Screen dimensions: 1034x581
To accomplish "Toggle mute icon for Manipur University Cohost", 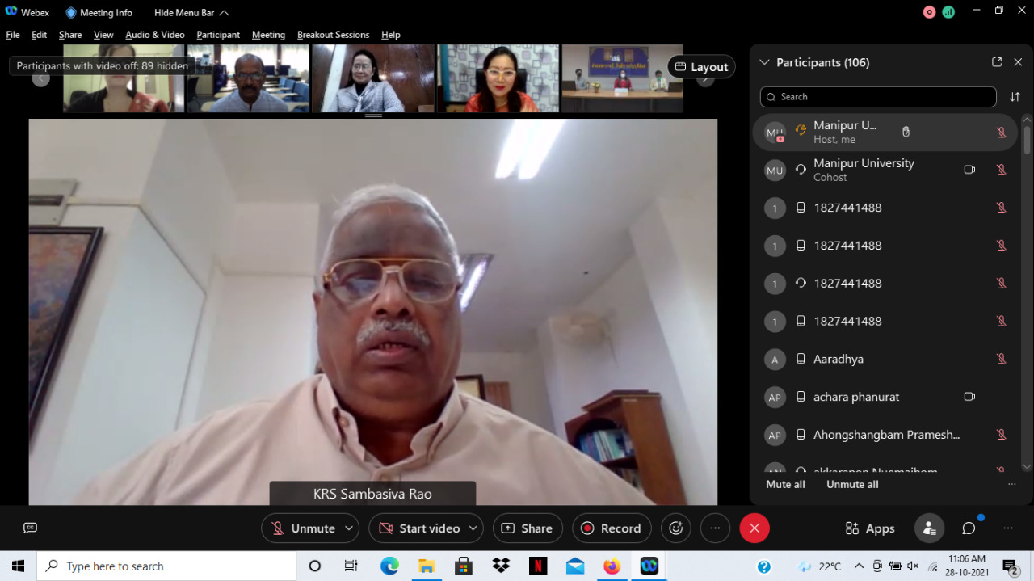I will [x=1001, y=170].
